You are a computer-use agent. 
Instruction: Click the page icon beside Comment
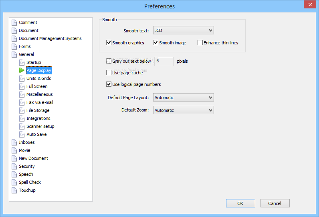(14, 22)
